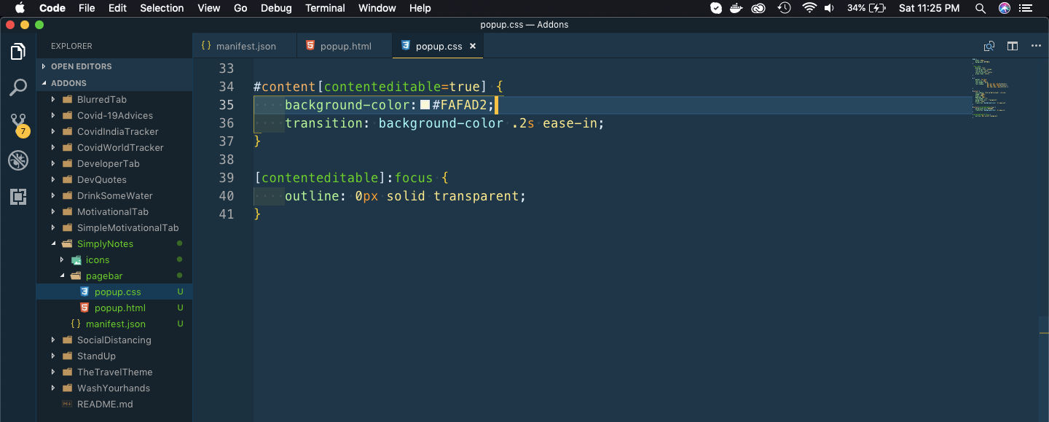This screenshot has height=422, width=1049.
Task: Open Siri from the menu bar
Action: coord(1005,8)
